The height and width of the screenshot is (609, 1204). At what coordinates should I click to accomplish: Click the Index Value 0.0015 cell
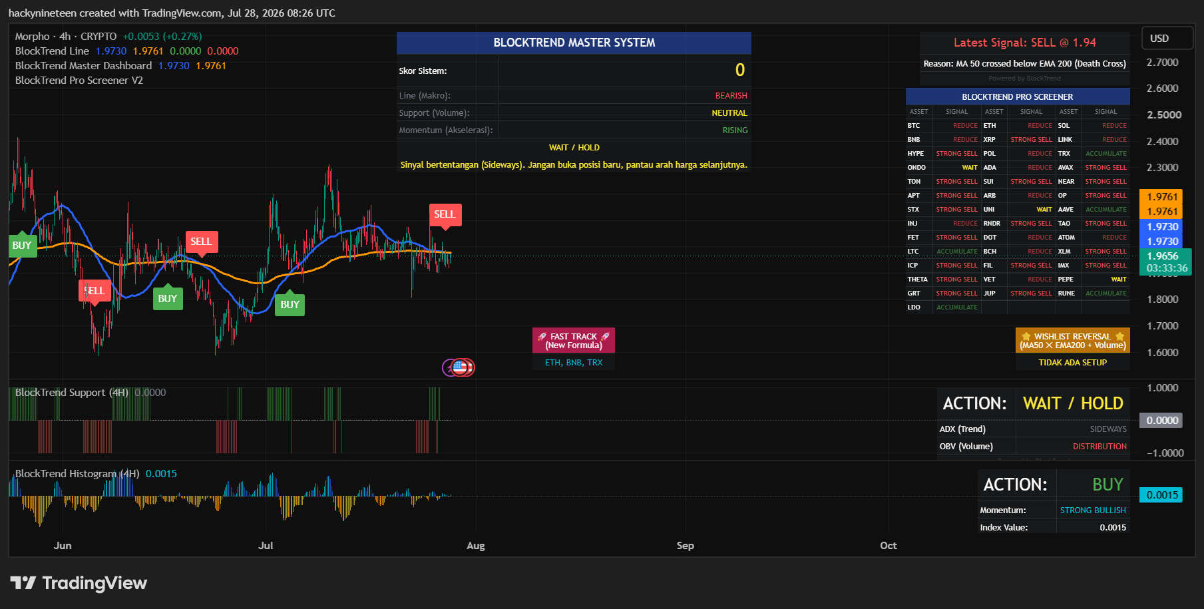(1113, 527)
